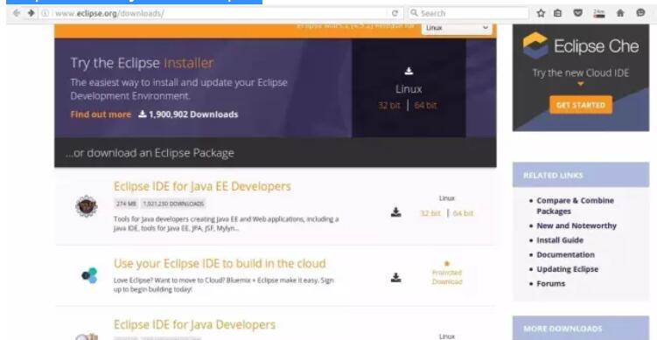Click the Bluemix cloud package logo

[x=89, y=275]
